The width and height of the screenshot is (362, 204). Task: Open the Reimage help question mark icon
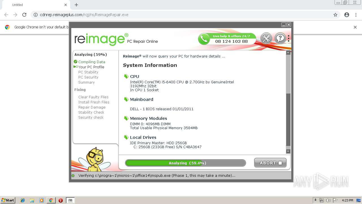tap(280, 38)
